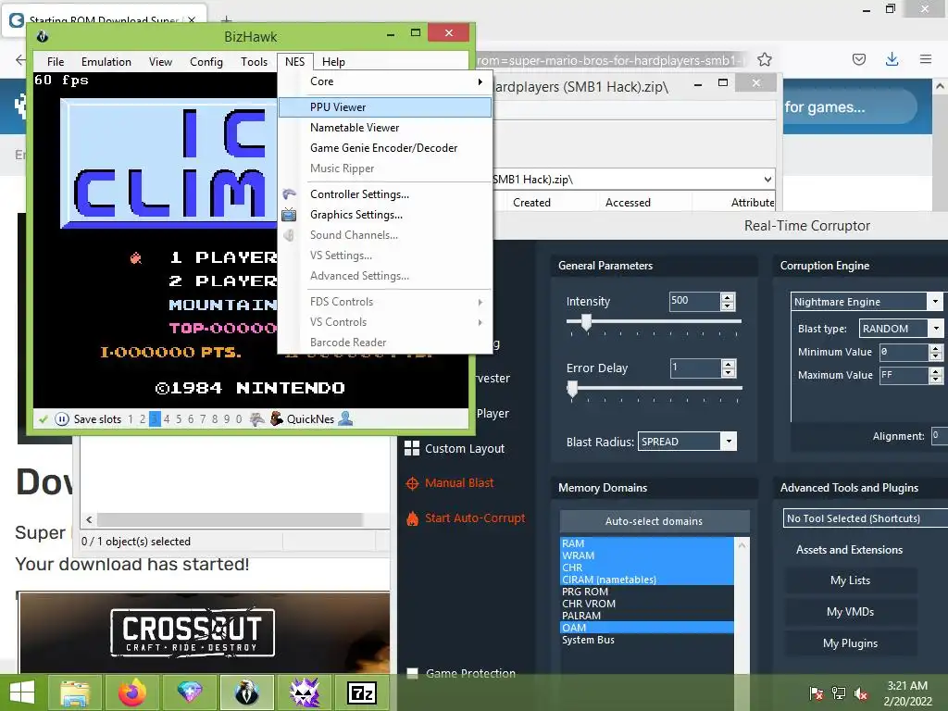This screenshot has height=711, width=948.
Task: Click Manual Blast label in RTC
Action: pyautogui.click(x=459, y=483)
